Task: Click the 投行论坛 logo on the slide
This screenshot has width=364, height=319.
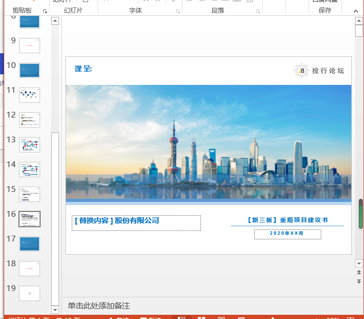Action: 319,71
